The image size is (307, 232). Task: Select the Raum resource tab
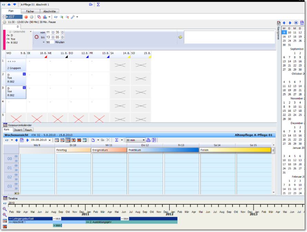coord(29,130)
